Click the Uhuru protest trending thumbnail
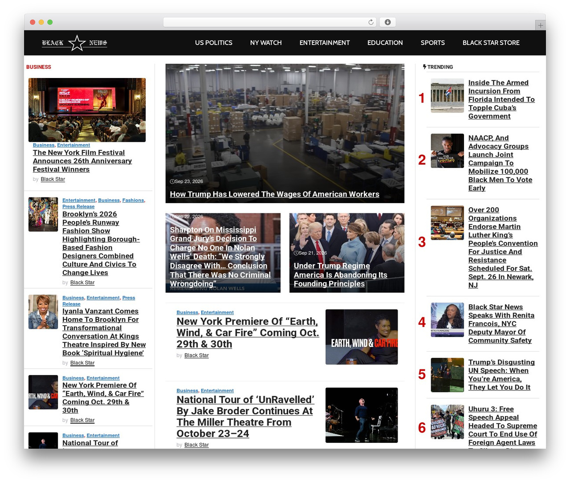The width and height of the screenshot is (570, 483). coord(448,422)
